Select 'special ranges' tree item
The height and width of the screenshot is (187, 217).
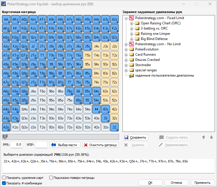pyautogui.click(x=146, y=70)
